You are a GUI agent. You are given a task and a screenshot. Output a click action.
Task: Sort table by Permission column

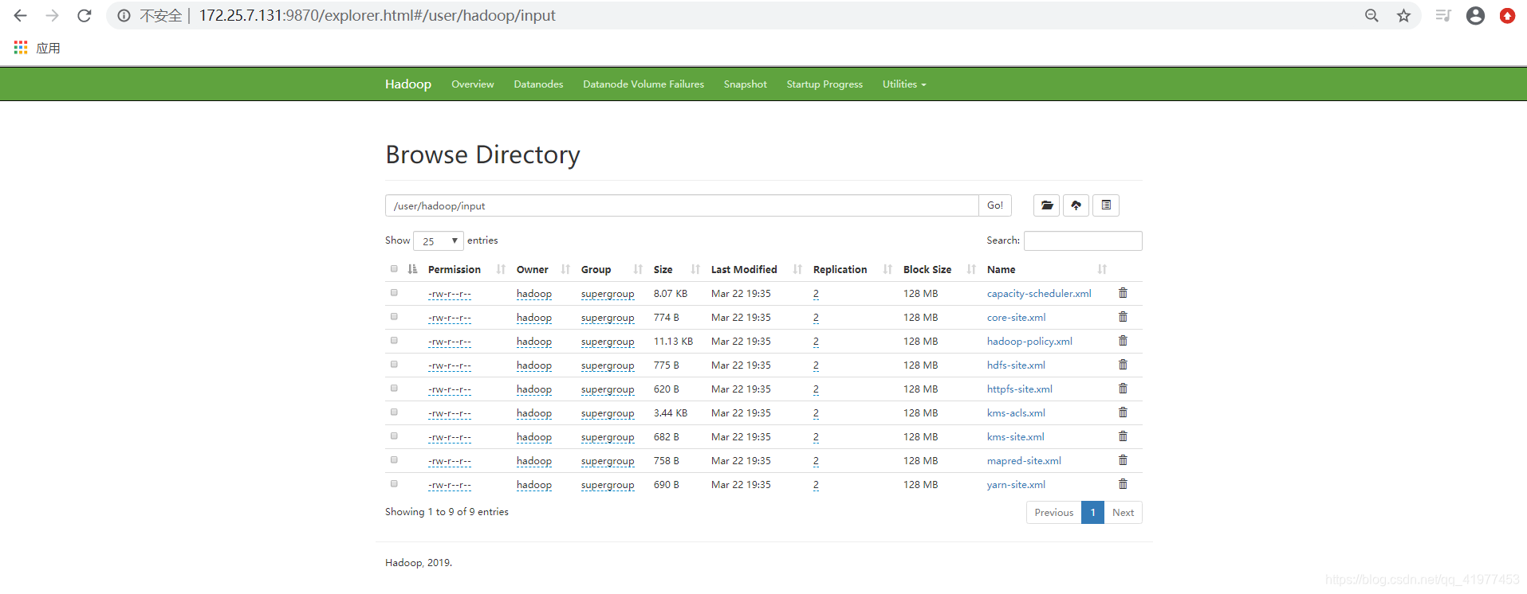466,270
